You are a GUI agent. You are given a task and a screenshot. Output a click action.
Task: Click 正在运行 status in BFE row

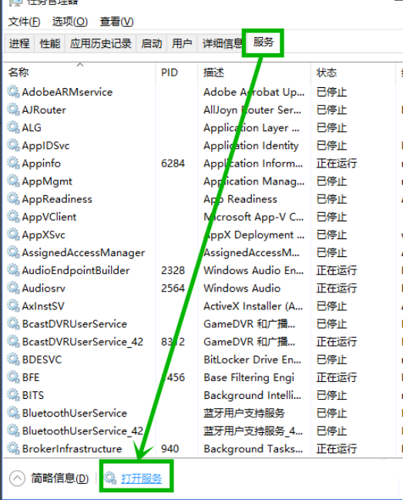coord(337,377)
